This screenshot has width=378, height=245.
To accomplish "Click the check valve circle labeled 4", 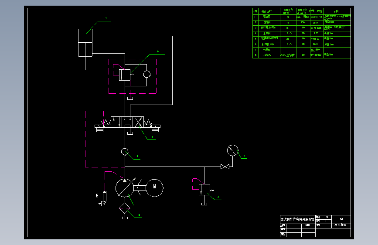I will coord(125,152).
